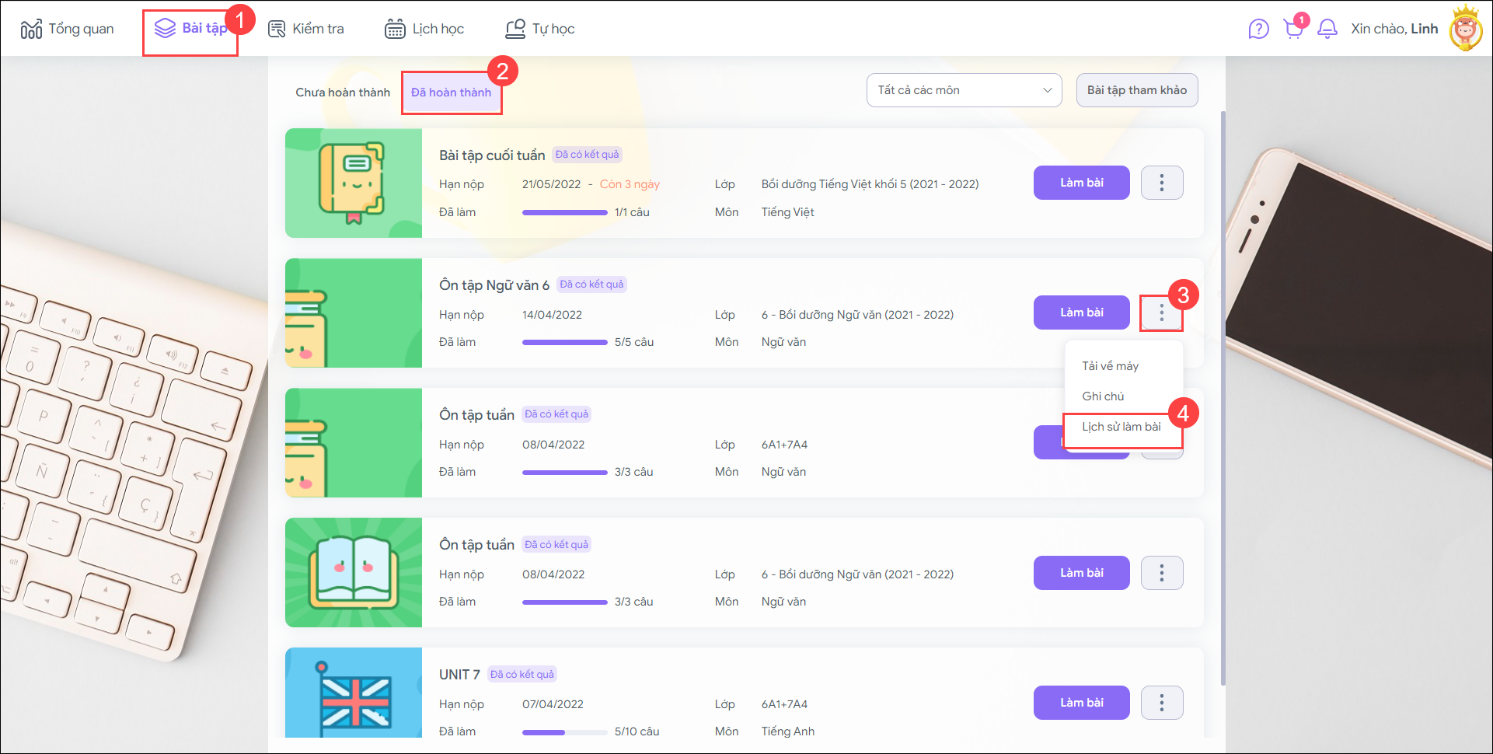Click Làm bài for Bài tập cuối tuần

(x=1082, y=183)
